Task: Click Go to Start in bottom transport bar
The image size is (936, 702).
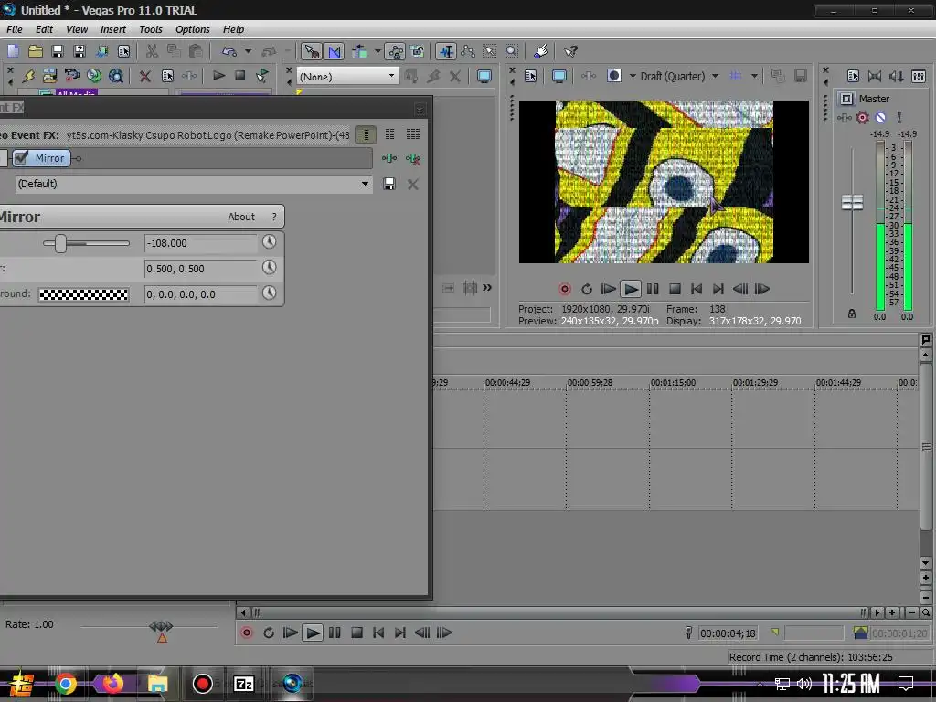Action: (x=378, y=633)
